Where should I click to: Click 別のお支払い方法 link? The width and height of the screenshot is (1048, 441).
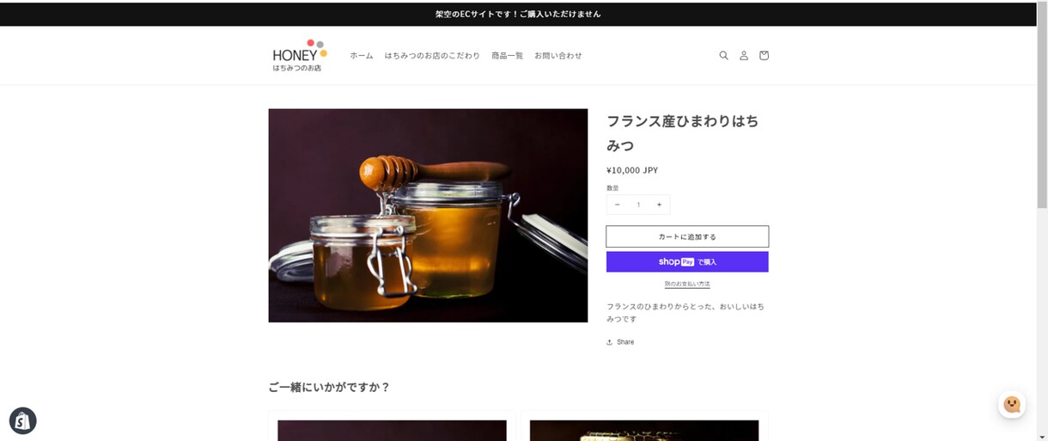[x=687, y=284]
